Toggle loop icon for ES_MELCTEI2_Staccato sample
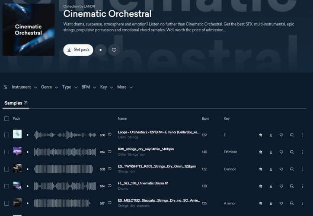The height and width of the screenshot is (216, 313). 110,203
